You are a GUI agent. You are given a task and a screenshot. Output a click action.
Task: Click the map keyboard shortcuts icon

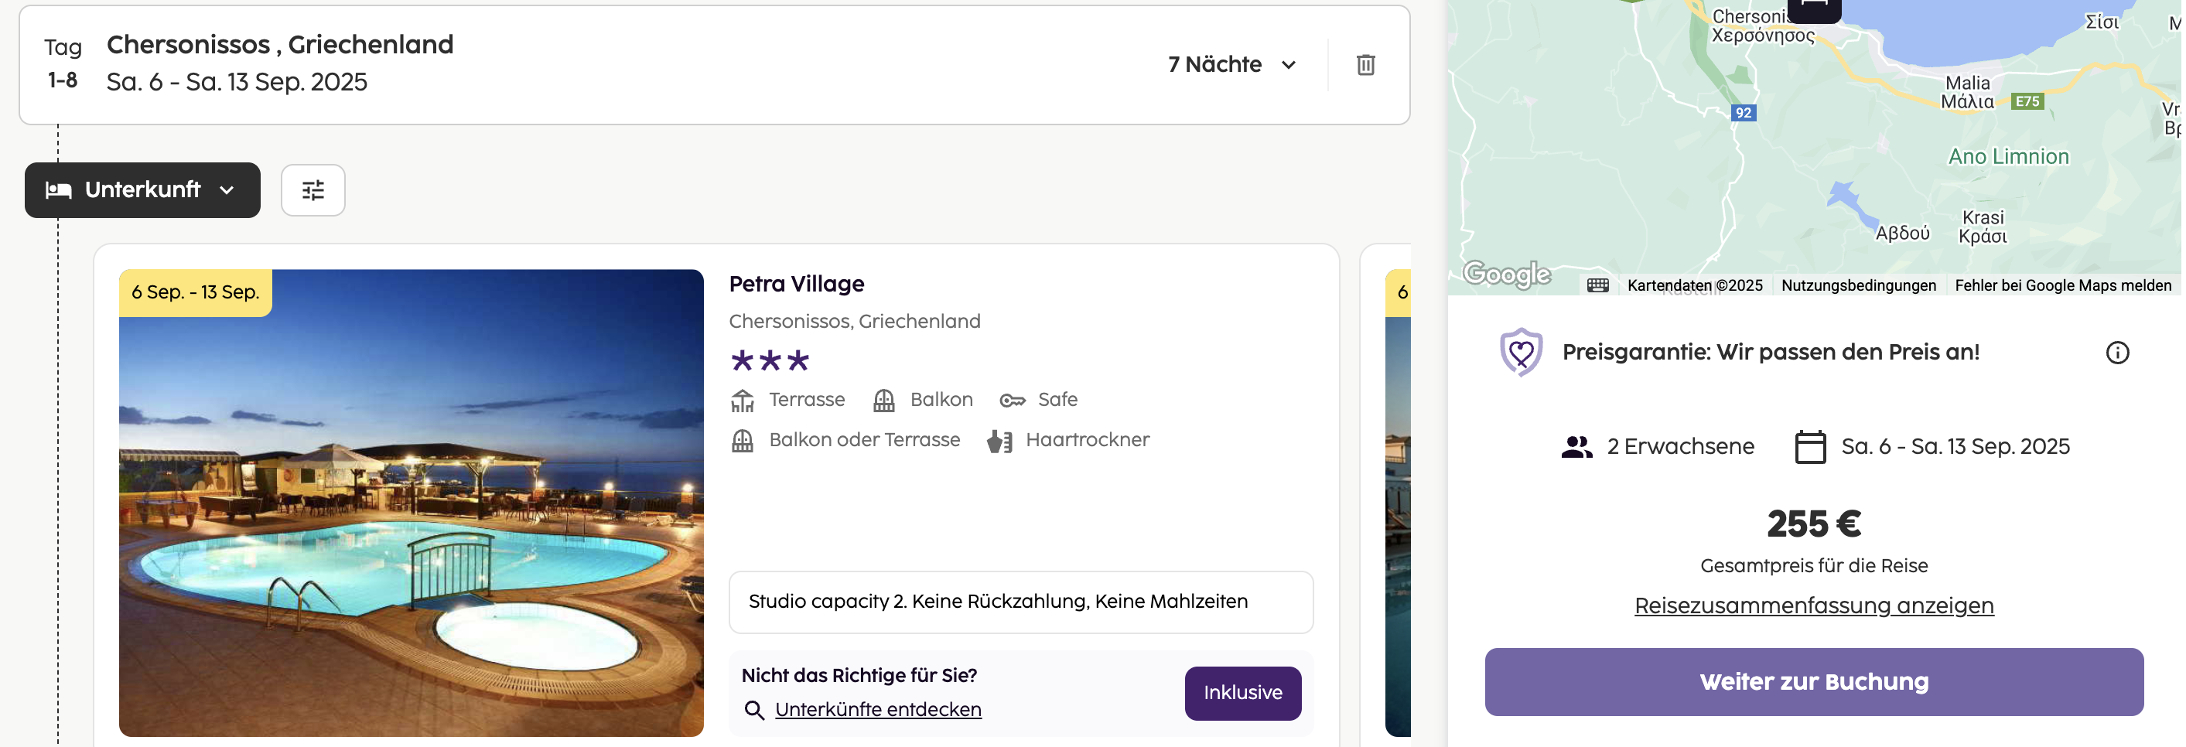point(1597,286)
